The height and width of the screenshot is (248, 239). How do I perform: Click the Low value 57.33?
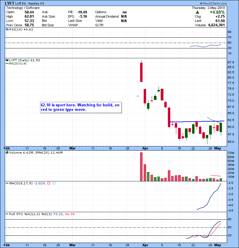[29, 21]
